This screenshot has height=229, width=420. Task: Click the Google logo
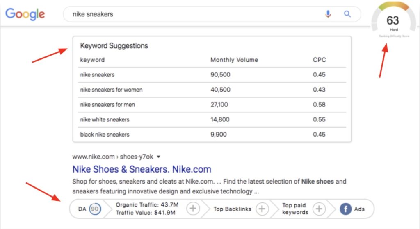25,14
